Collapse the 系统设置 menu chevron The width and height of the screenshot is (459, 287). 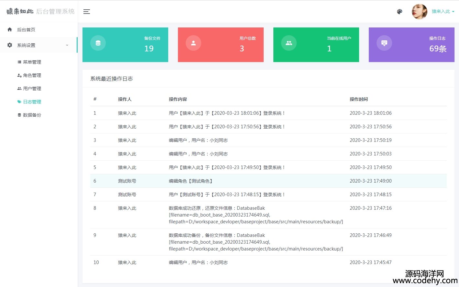tap(67, 45)
